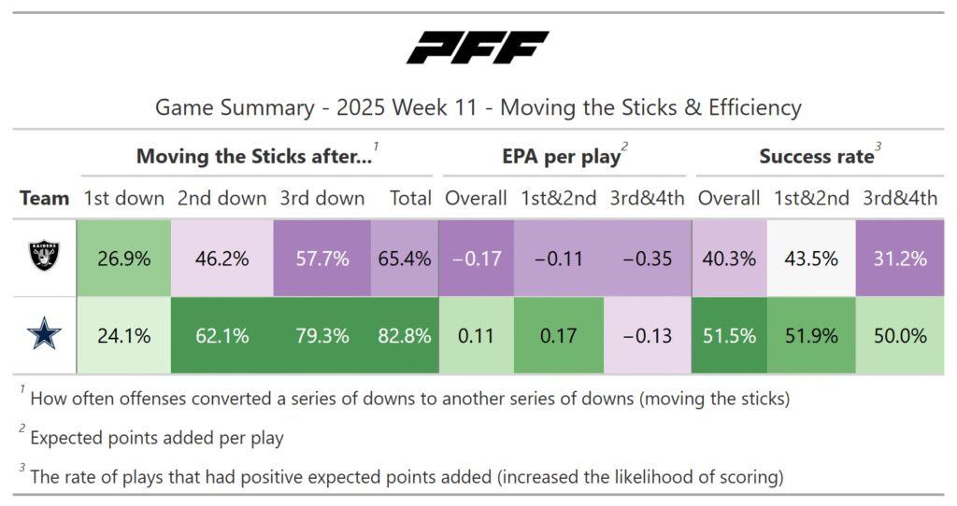Click the Game Summary title text
Screen dimensions: 957x506
click(478, 107)
